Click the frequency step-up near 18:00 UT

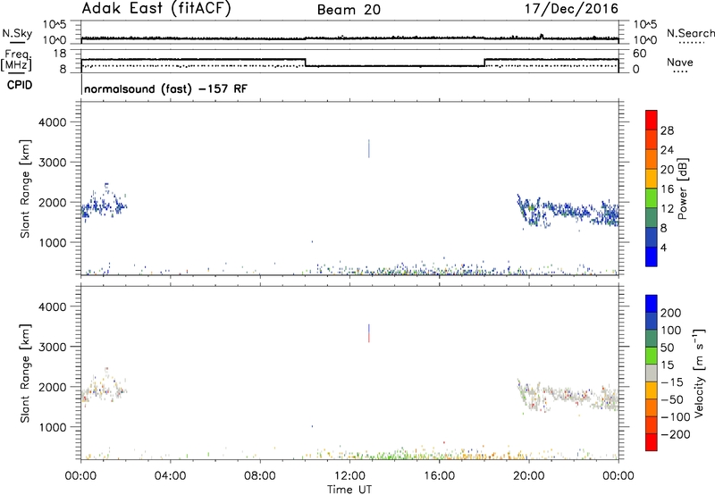click(484, 63)
